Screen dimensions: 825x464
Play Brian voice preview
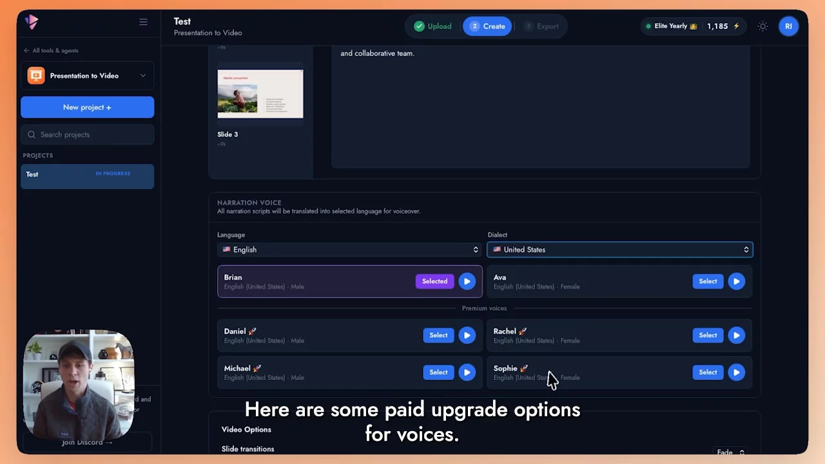pos(467,281)
